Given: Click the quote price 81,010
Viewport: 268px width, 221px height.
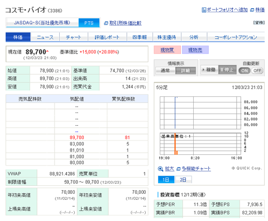Looking at the screenshot, I should click(77, 150).
